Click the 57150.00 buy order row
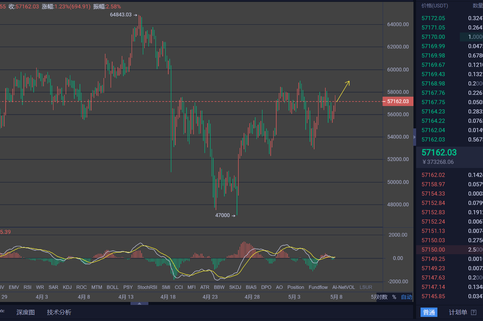The width and height of the screenshot is (483, 321). [449, 250]
